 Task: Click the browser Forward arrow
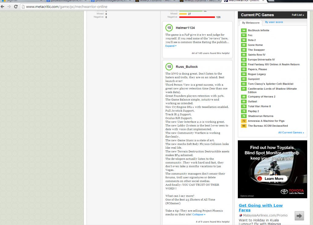coord(9,7)
